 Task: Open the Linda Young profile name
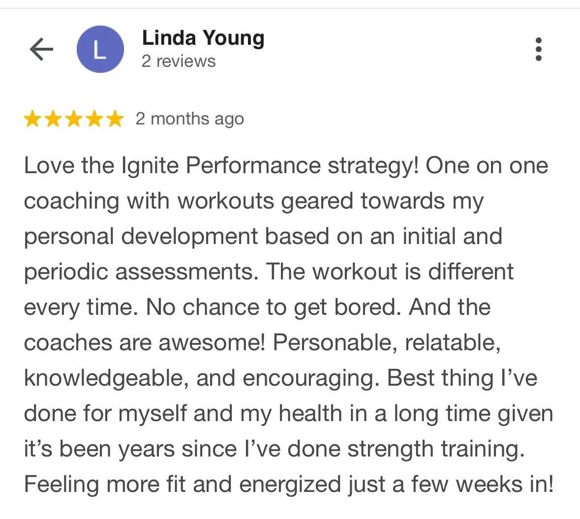click(203, 38)
